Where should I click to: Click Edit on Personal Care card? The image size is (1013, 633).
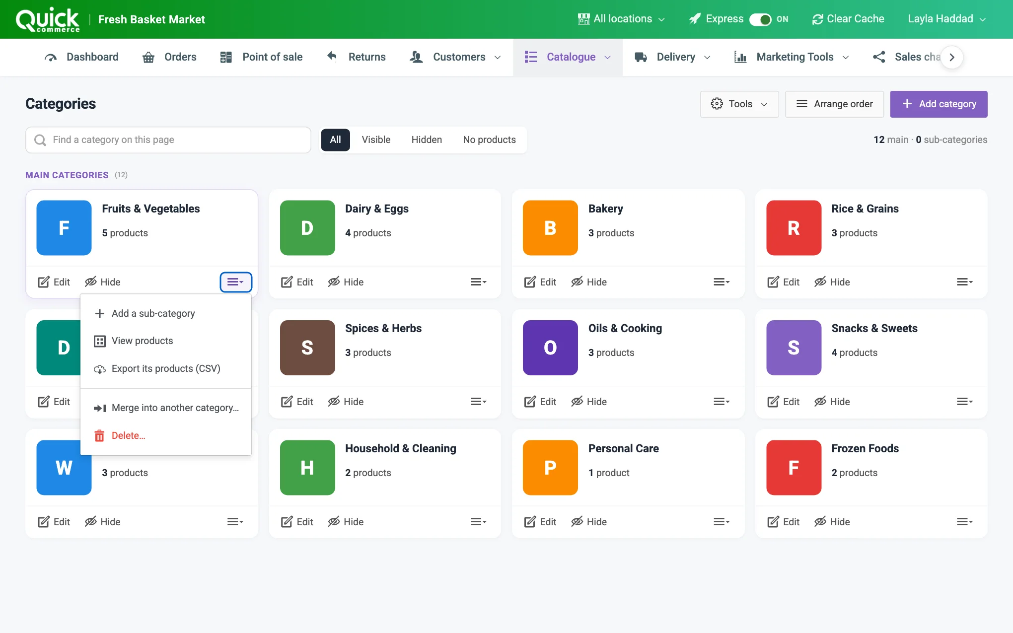coord(540,522)
